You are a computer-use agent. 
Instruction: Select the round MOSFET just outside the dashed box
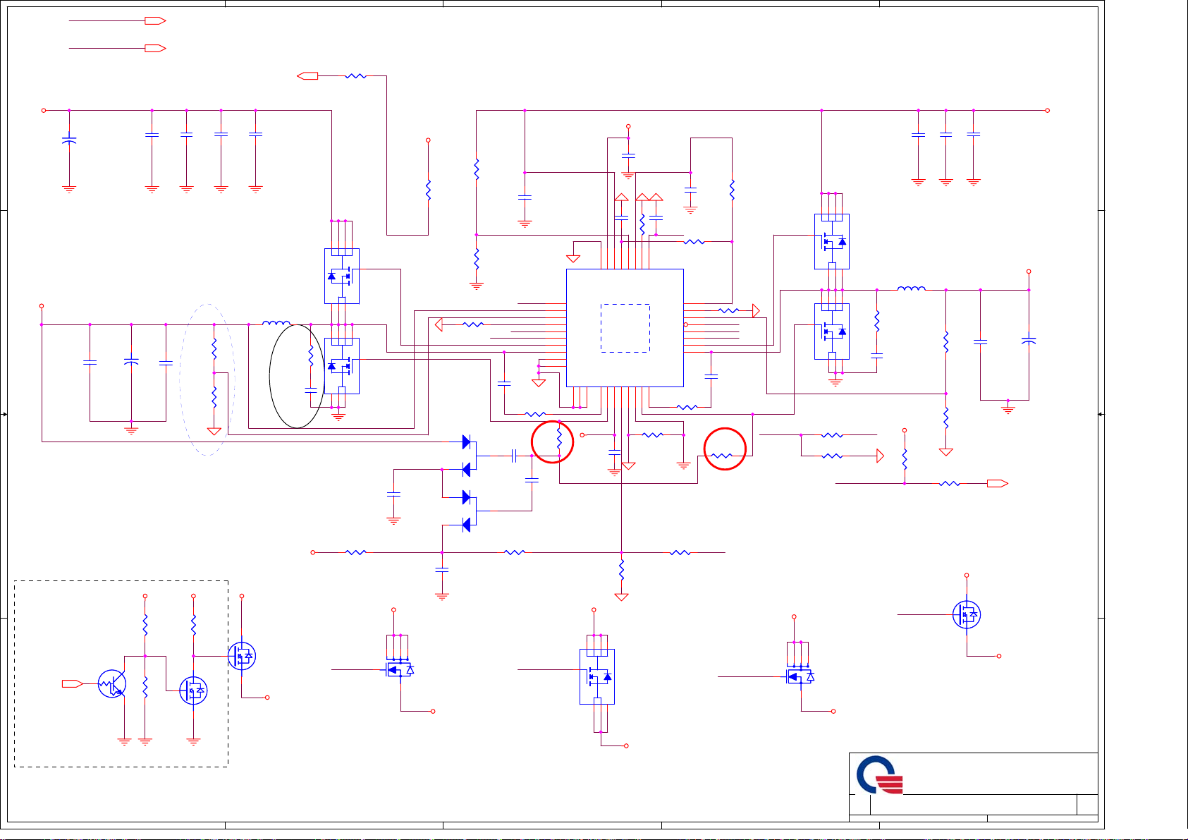click(242, 656)
